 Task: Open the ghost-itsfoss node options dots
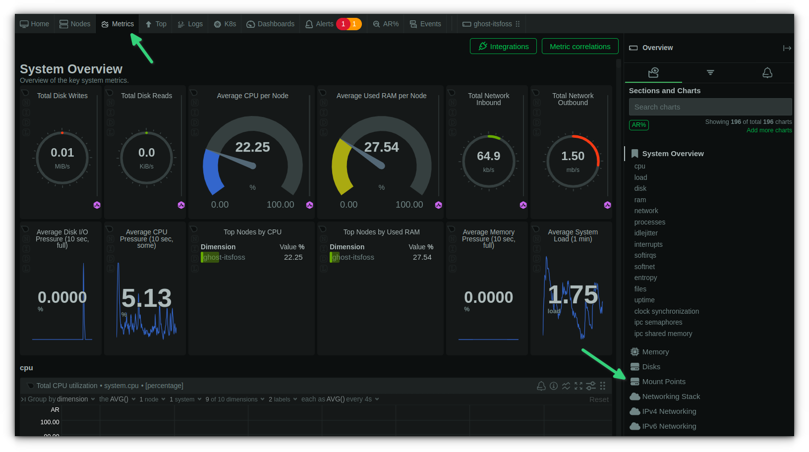pyautogui.click(x=518, y=24)
